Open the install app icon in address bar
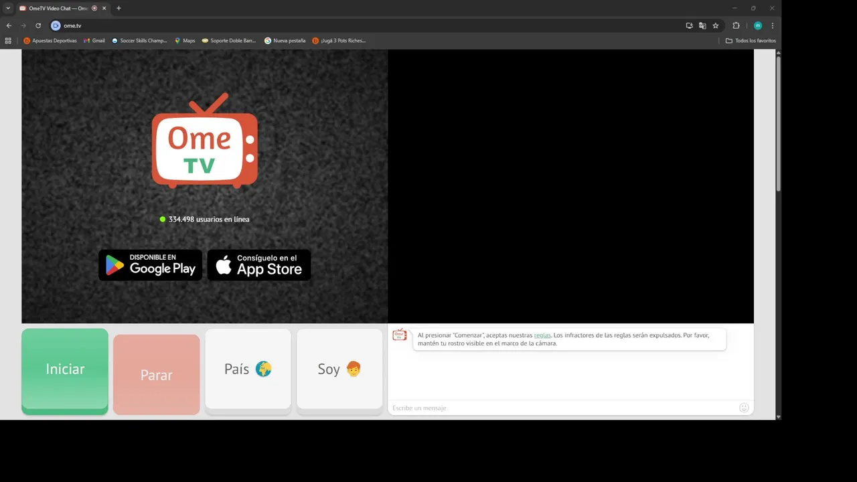The image size is (857, 482). click(689, 25)
